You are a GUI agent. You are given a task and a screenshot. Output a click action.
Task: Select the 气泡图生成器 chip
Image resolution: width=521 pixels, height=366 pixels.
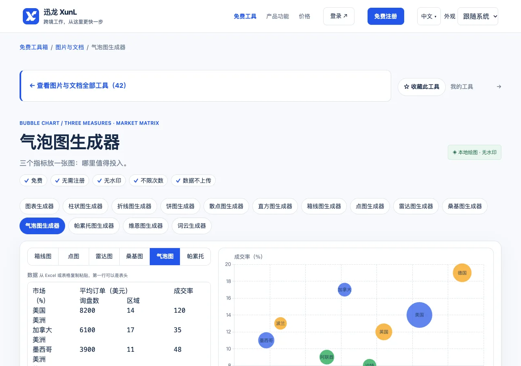[42, 226]
